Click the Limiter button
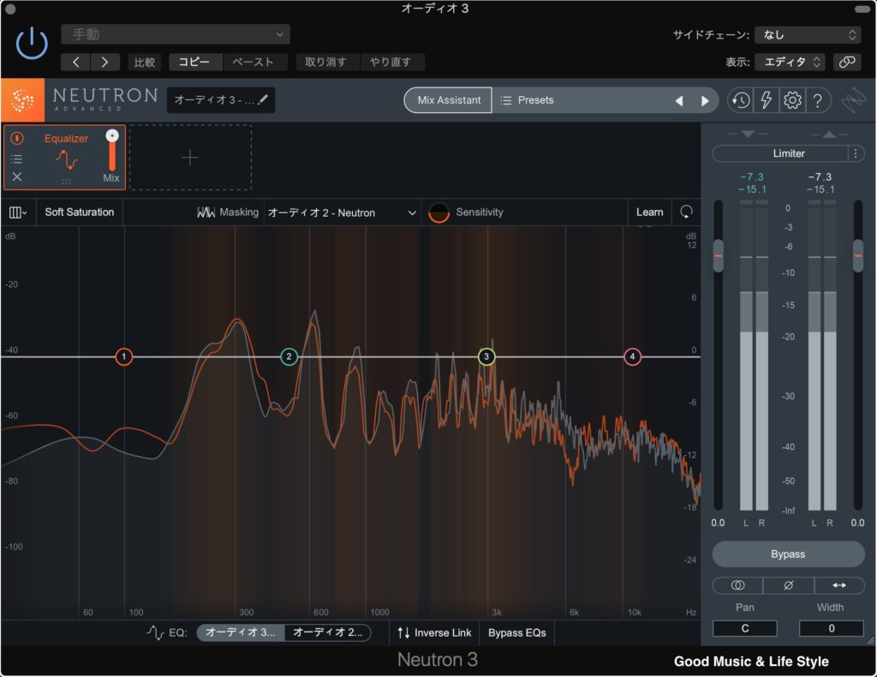This screenshot has width=877, height=677. coord(781,153)
